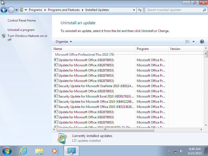The width and height of the screenshot is (208, 156).
Task: Minimize the Installed Updates window
Action: tap(186, 3)
